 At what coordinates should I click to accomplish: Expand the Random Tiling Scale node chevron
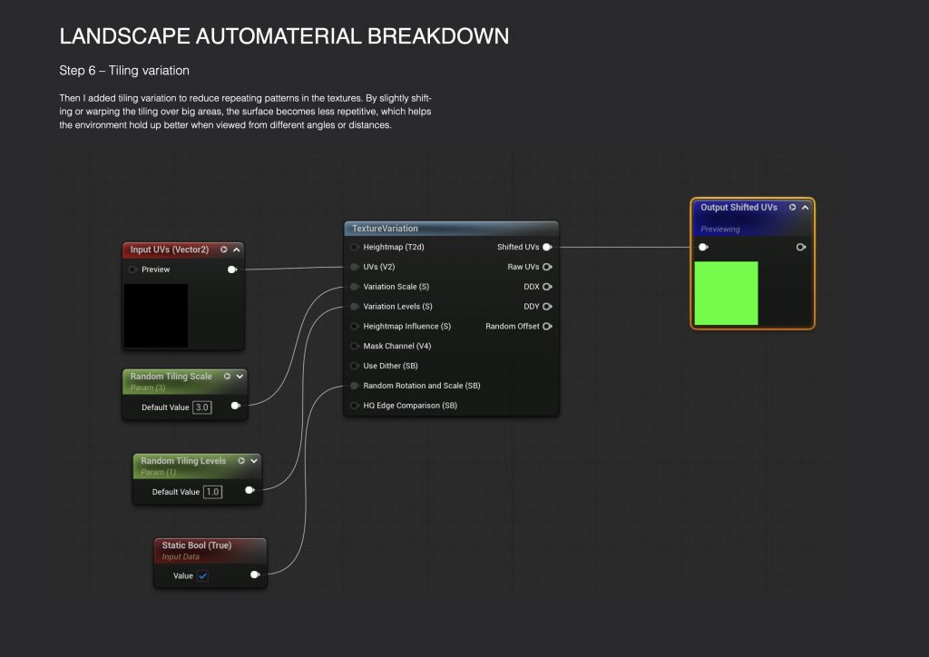(x=240, y=376)
